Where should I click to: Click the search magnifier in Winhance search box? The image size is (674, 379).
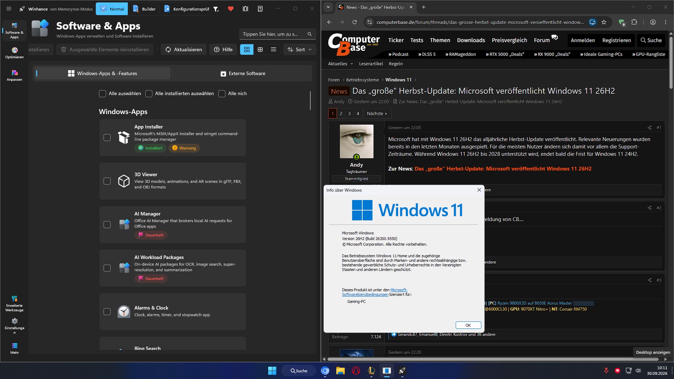(310, 34)
